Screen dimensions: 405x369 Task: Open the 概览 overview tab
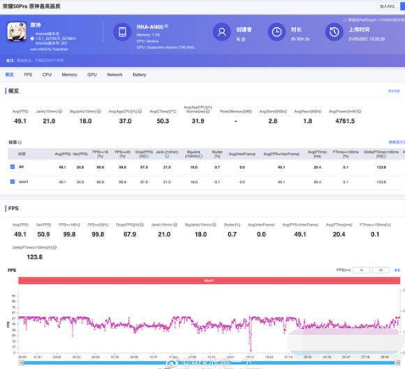(x=10, y=75)
